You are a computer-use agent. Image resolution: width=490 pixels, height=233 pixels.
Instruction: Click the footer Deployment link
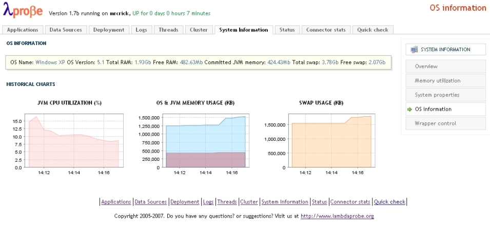(185, 202)
